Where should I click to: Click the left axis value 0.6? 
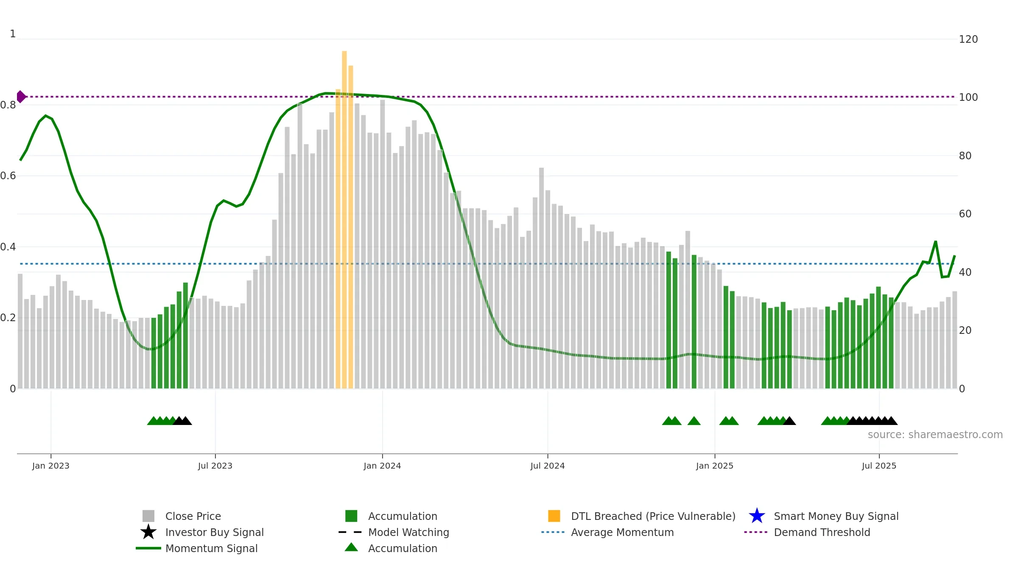point(8,176)
